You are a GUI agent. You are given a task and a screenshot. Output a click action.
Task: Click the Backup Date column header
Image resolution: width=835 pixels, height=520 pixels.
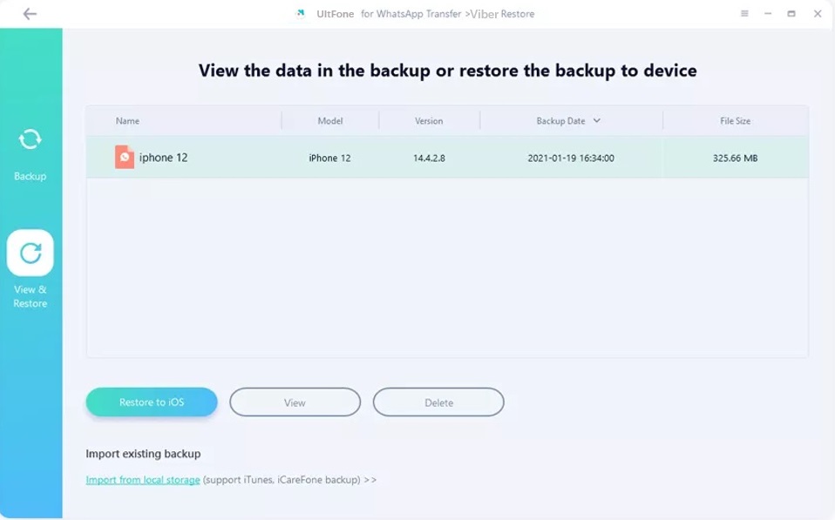[560, 121]
